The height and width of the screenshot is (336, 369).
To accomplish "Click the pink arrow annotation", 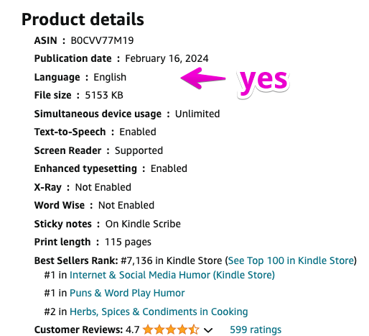I will point(202,78).
